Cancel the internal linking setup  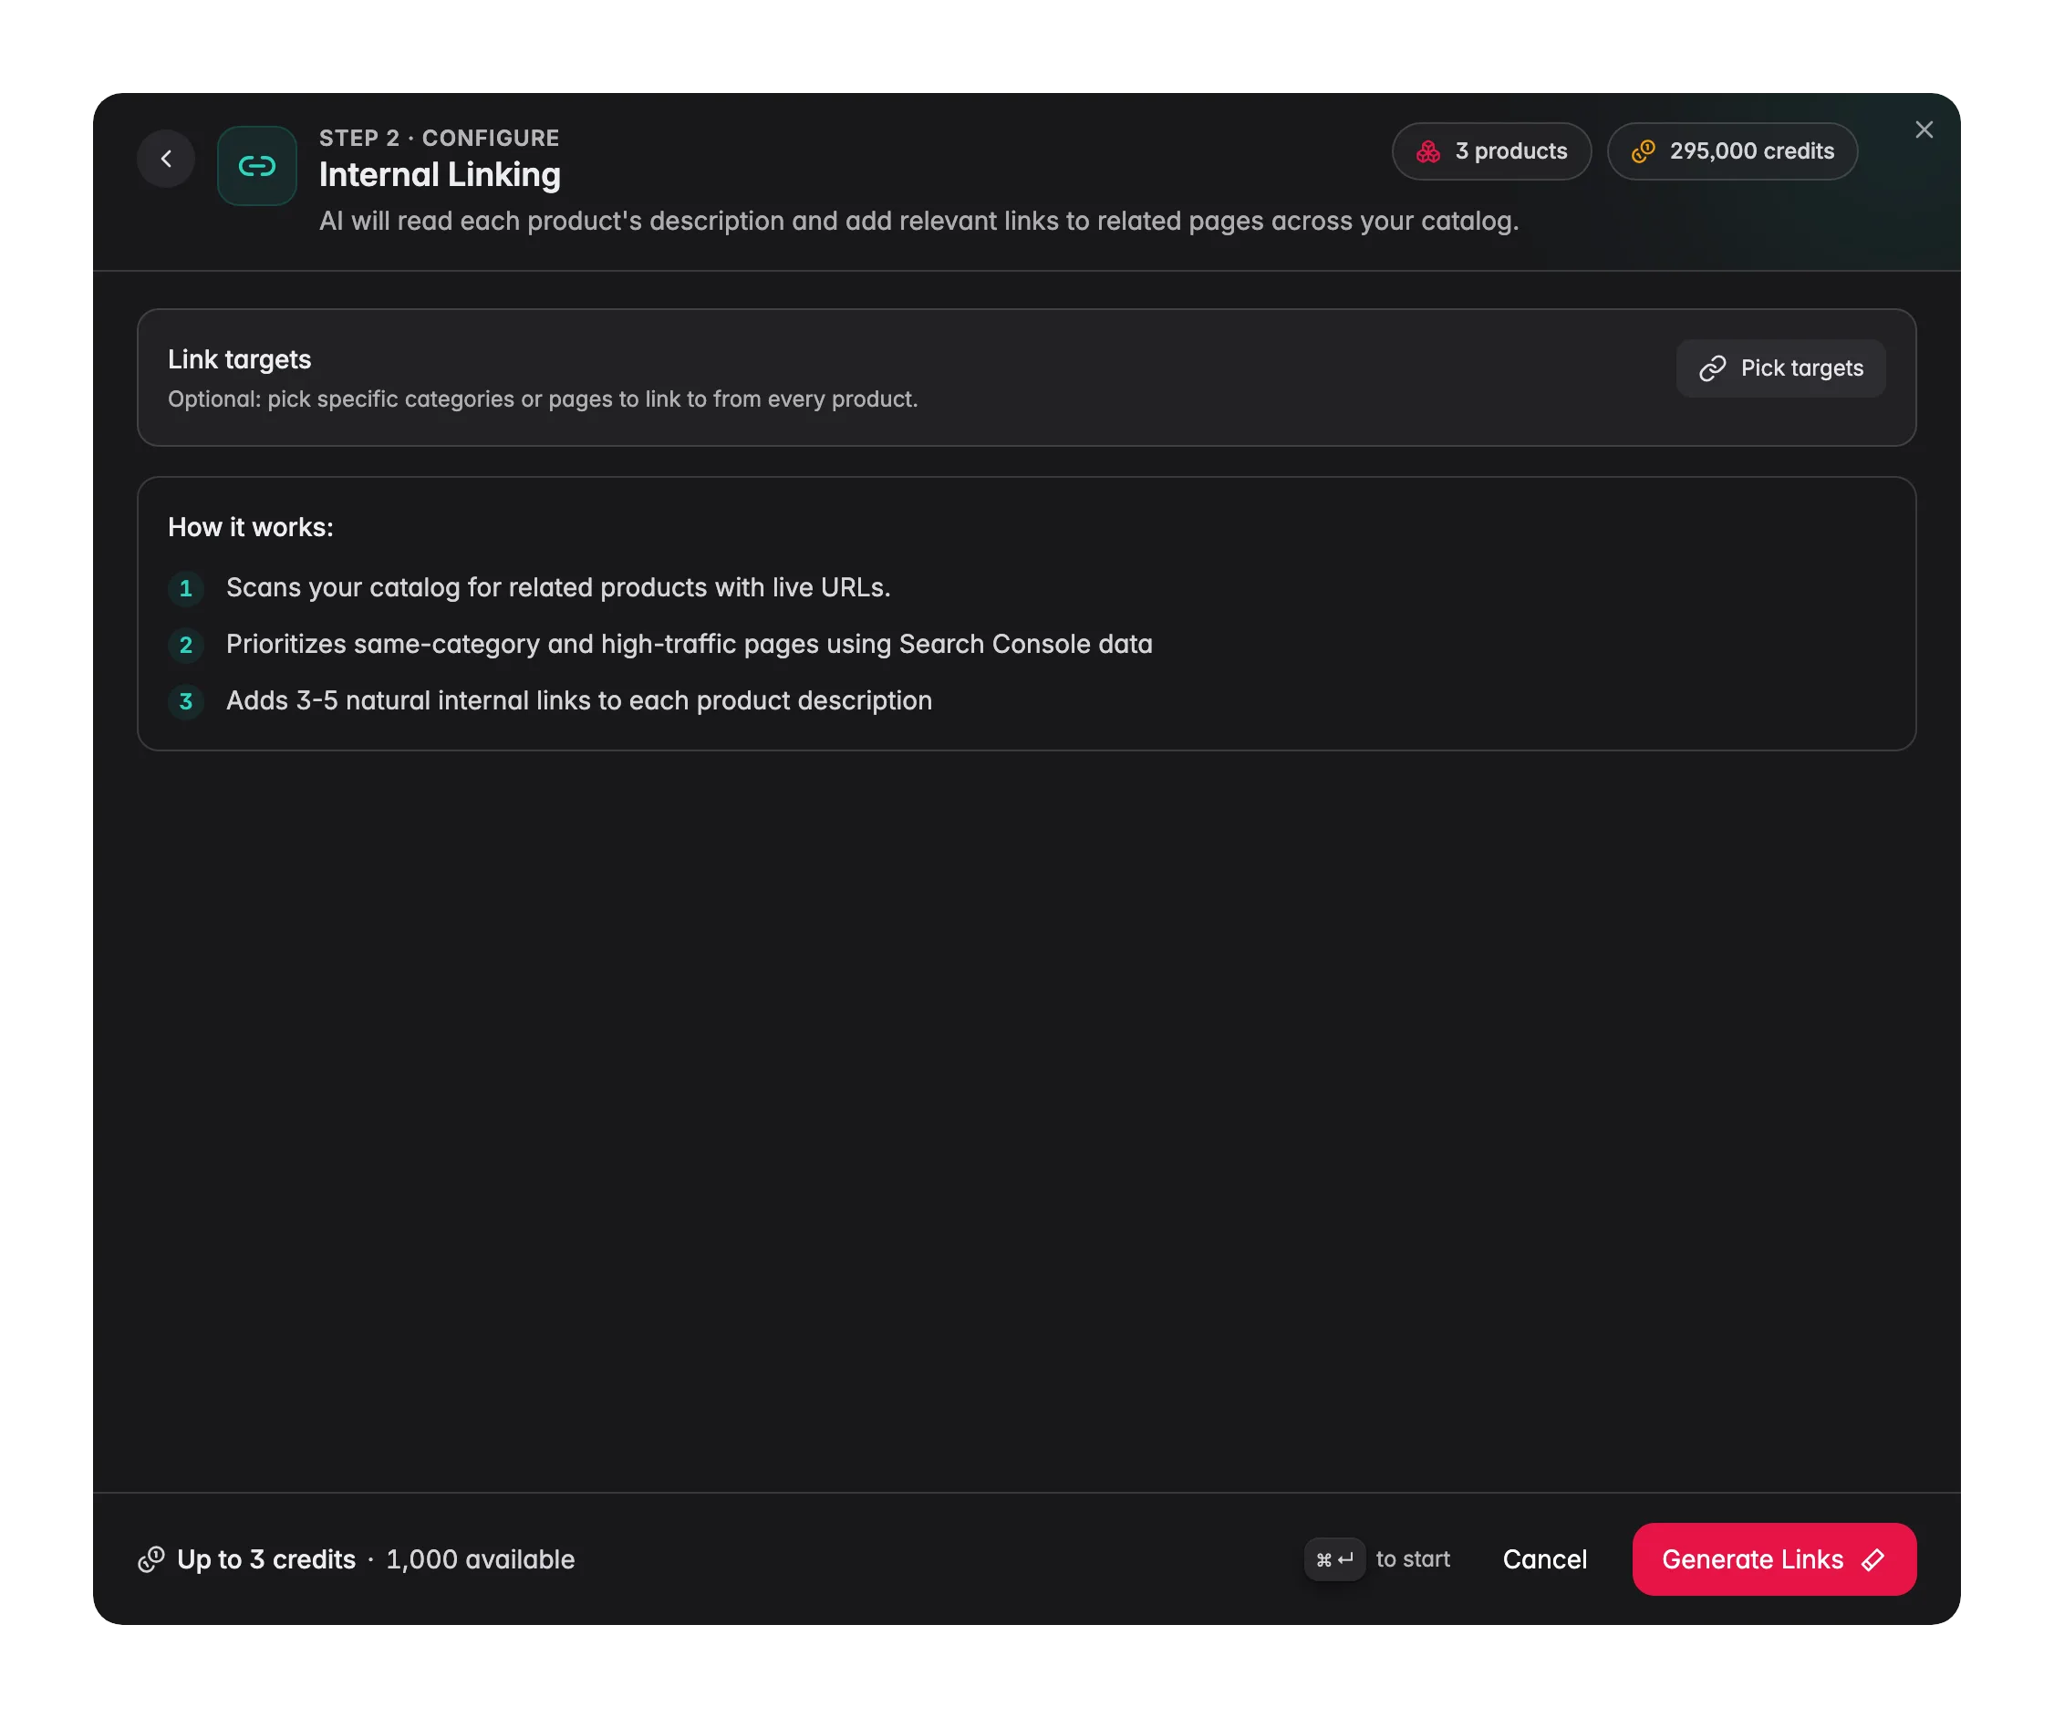pyautogui.click(x=1544, y=1558)
